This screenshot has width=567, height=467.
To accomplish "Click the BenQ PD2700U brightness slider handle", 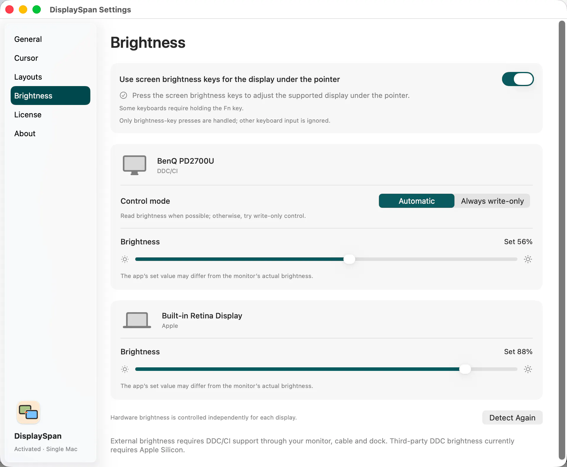I will 349,259.
